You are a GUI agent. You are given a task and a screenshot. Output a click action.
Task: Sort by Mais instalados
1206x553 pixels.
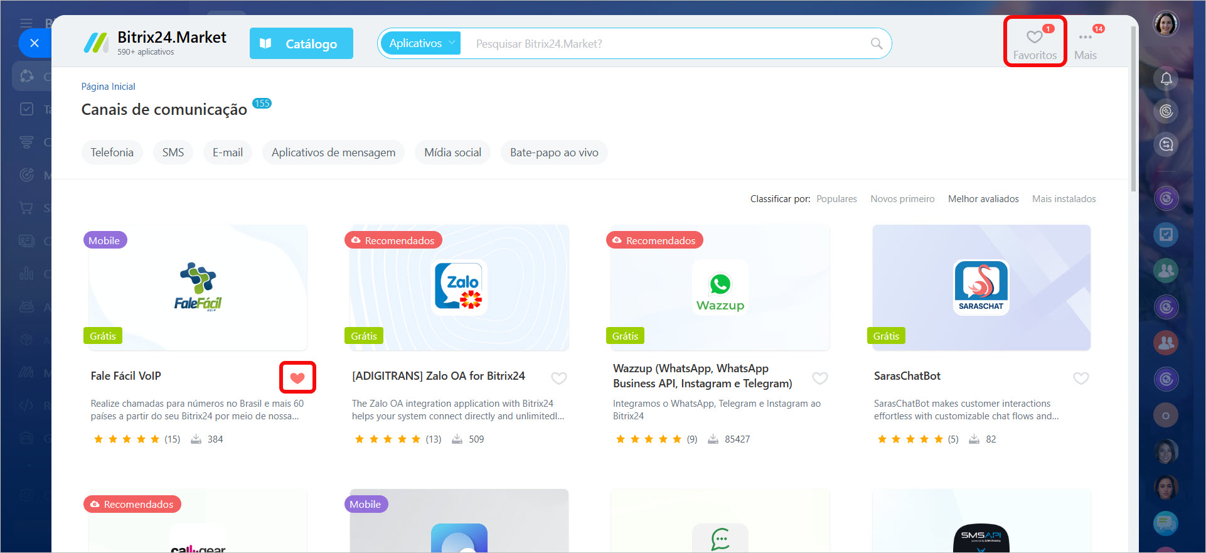point(1064,199)
